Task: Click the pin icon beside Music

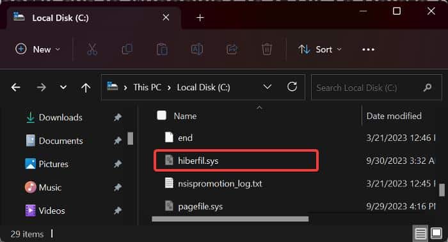Action: click(117, 188)
